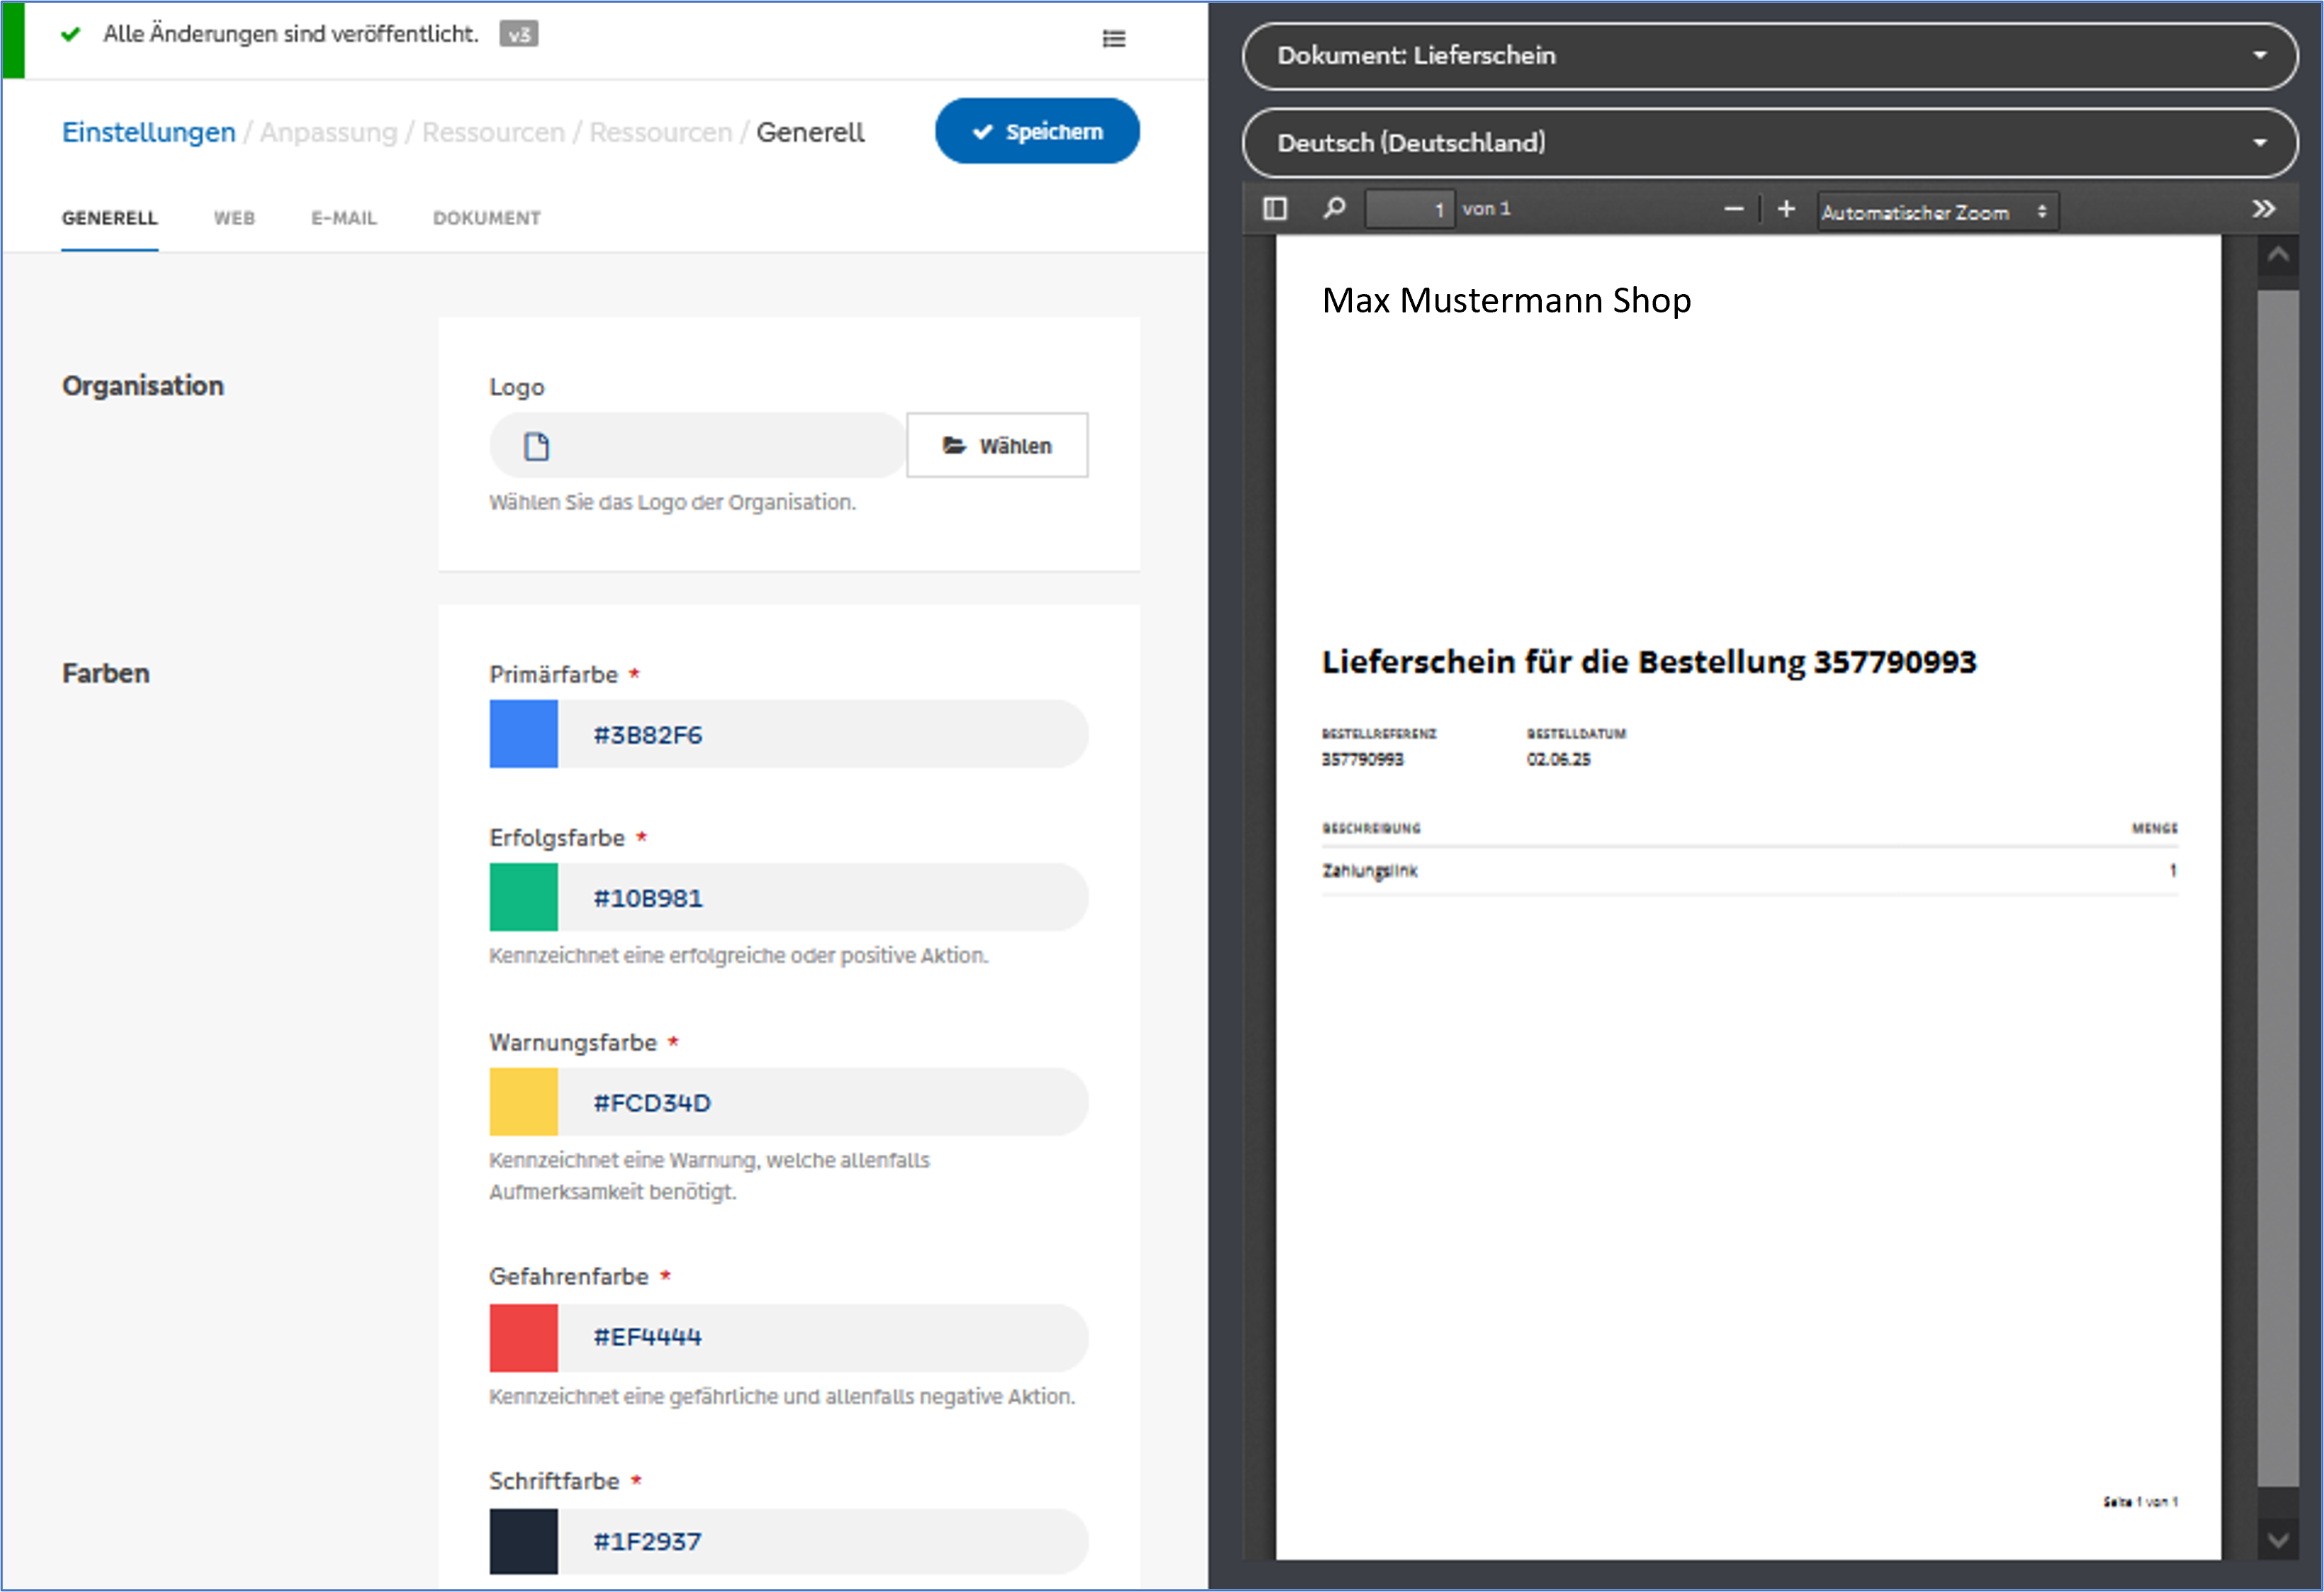Click the second Ressourcen breadcrumb before Generell

661,132
